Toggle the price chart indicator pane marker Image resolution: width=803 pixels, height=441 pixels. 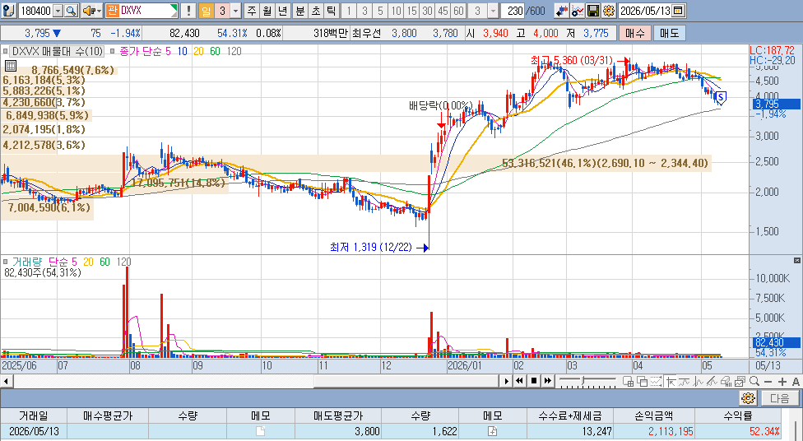tap(5, 51)
